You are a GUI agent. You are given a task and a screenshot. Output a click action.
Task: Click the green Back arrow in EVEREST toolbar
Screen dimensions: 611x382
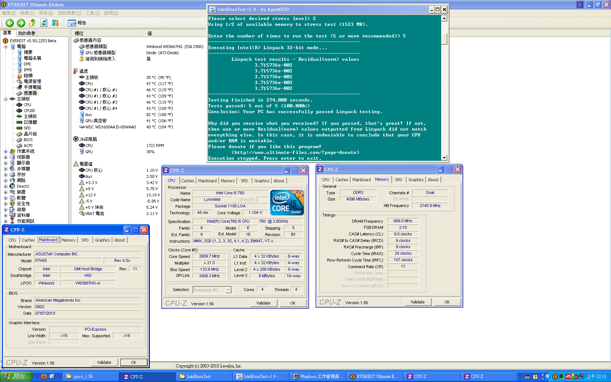[10, 23]
